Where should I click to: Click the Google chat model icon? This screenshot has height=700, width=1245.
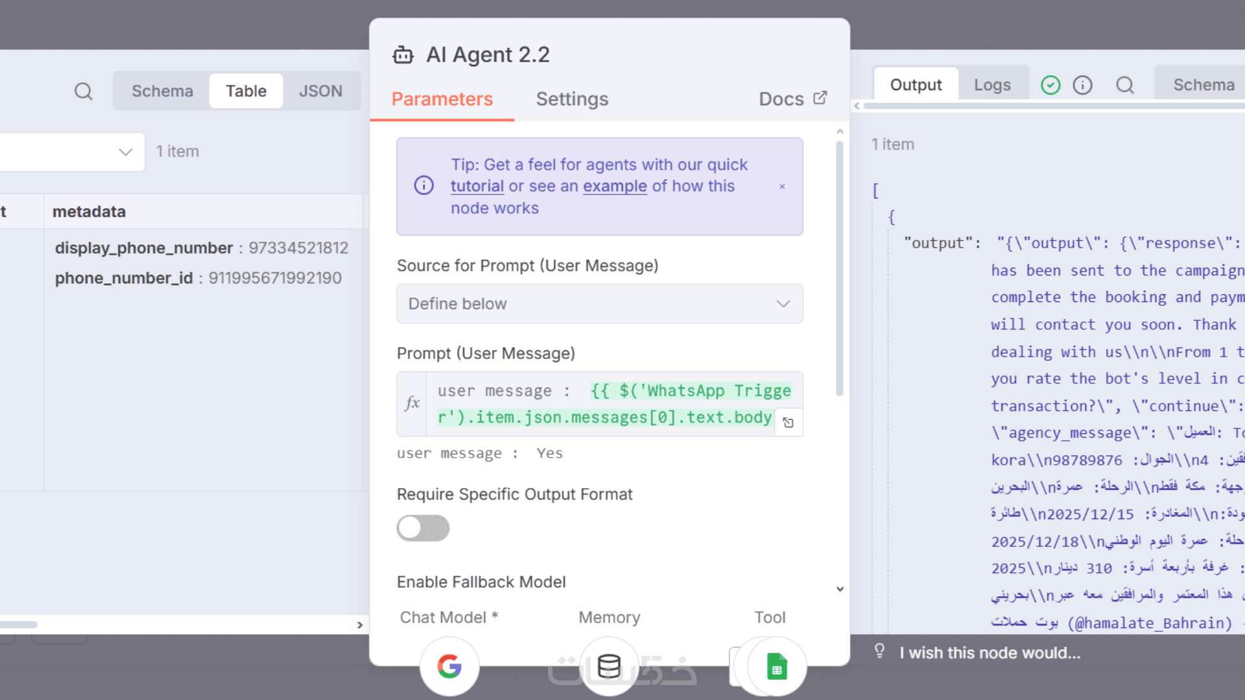[x=449, y=666]
